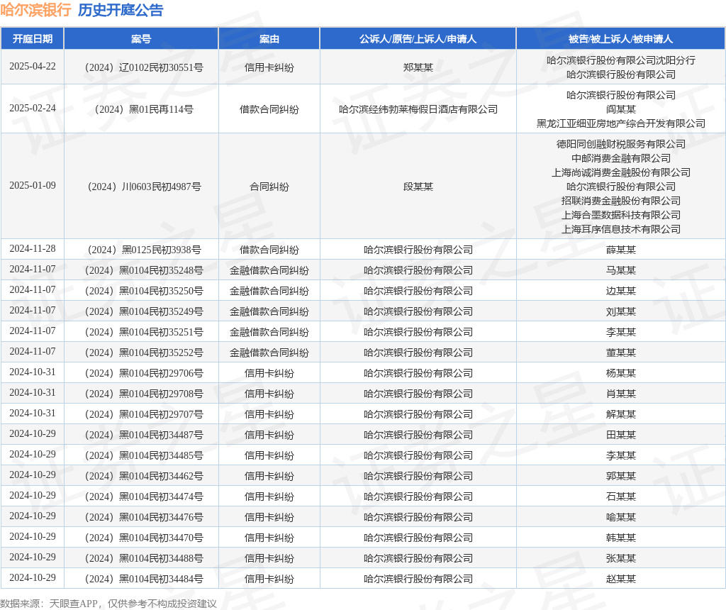Viewport: 726px width, 610px height.
Task: Select the date 2024-11-28
Action: tap(33, 249)
